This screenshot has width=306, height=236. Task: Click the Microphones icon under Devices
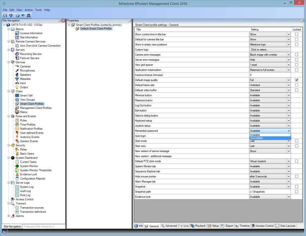(x=17, y=70)
